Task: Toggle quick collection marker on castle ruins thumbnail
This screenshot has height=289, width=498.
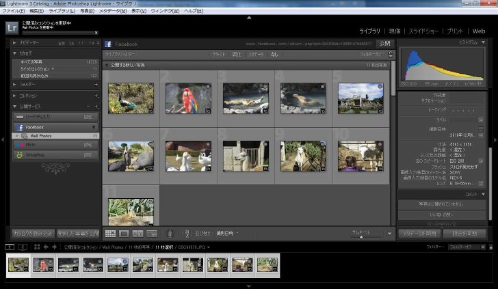Action: click(x=380, y=86)
